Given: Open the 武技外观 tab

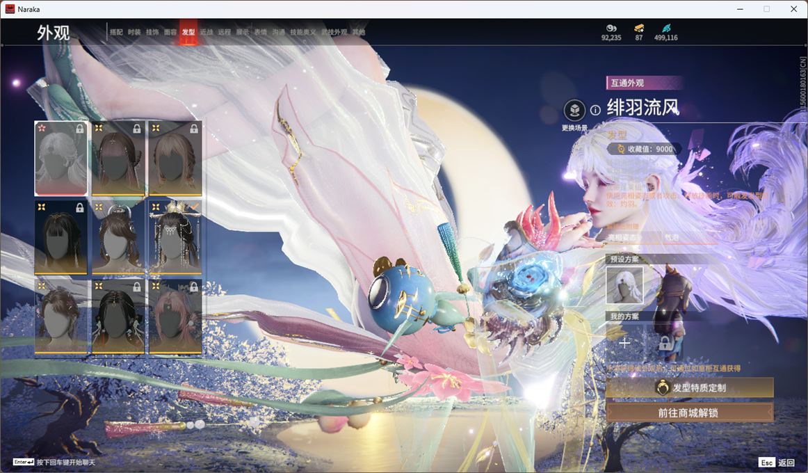Looking at the screenshot, I should pos(334,32).
